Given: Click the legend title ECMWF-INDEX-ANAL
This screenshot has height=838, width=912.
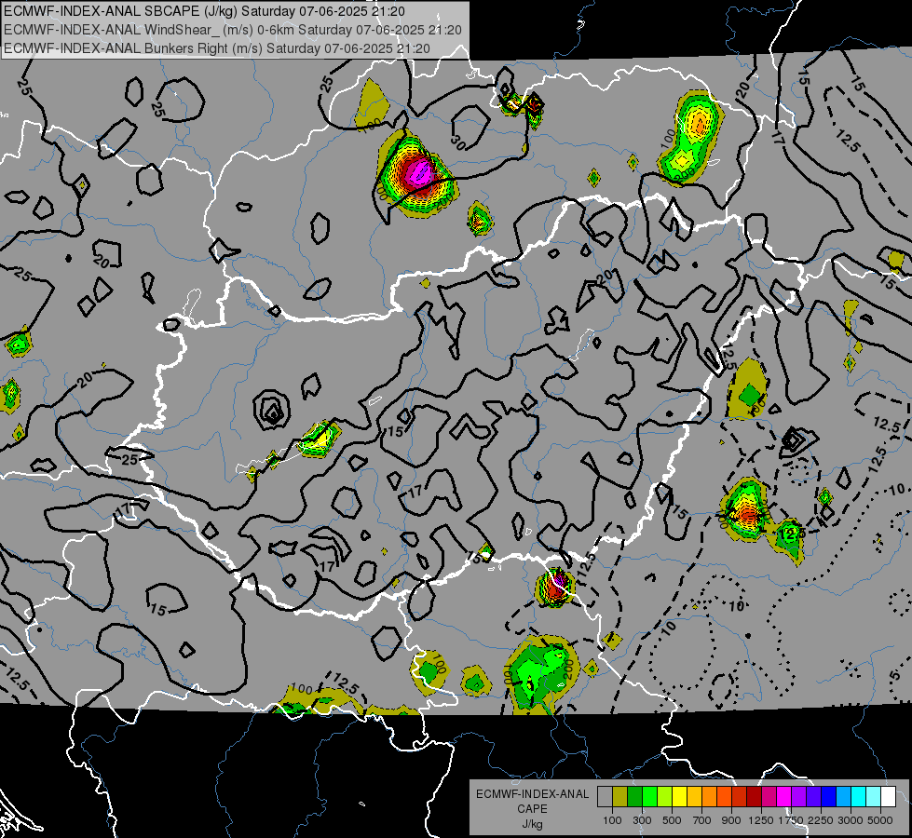Looking at the screenshot, I should tap(533, 794).
